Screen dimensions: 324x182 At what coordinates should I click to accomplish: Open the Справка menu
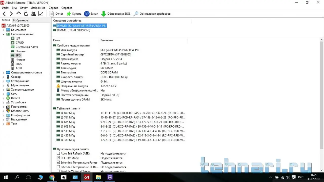(x=67, y=8)
